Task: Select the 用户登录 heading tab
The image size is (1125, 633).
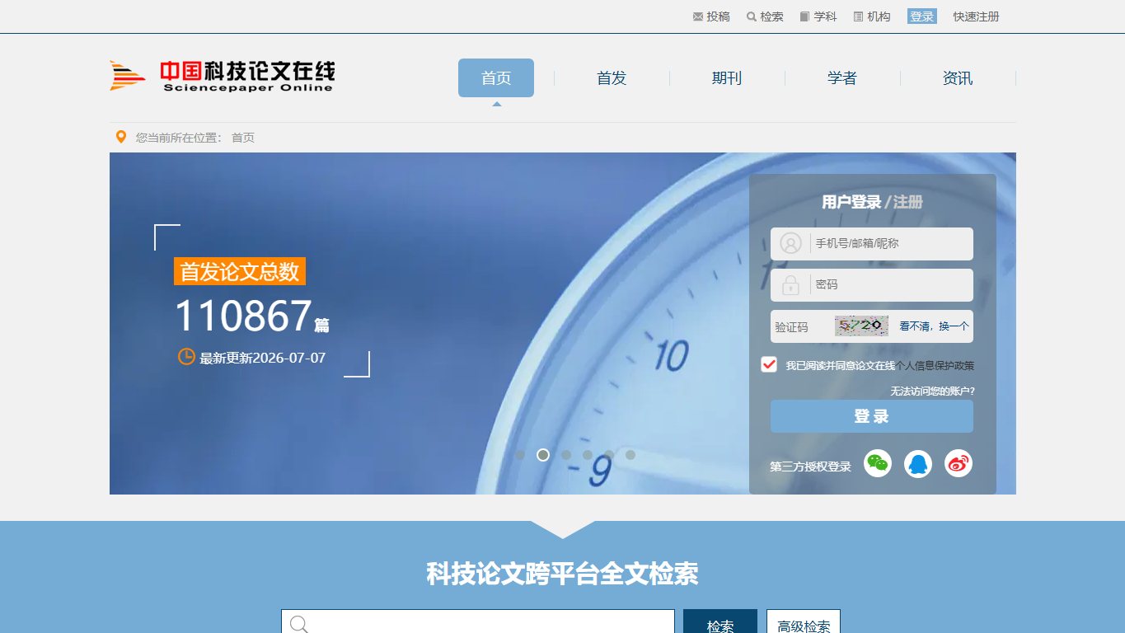Action: pos(851,202)
